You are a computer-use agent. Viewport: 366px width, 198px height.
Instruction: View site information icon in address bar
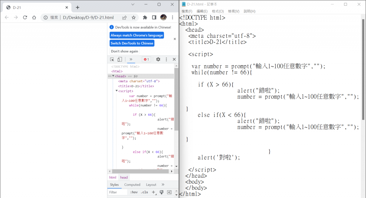pyautogui.click(x=45, y=17)
